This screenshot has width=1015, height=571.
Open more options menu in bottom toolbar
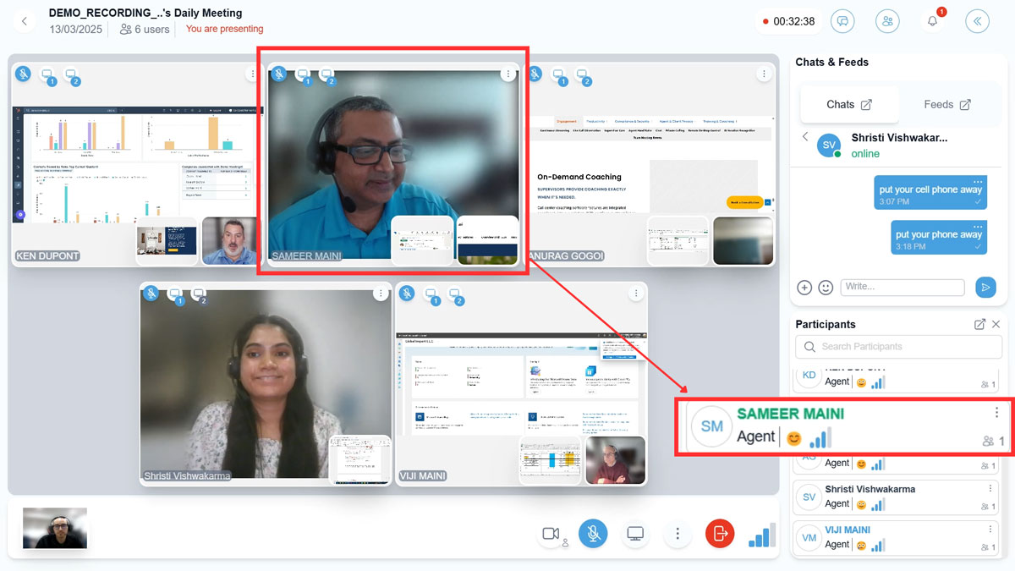(678, 534)
